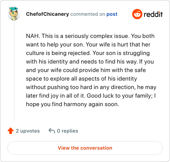170x162 pixels.
Task: Click the orange Reddit Snoo logo
Action: pos(137,14)
